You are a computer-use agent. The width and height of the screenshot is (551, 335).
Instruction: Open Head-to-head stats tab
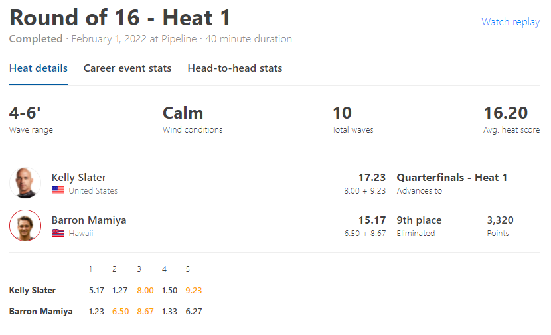coord(235,68)
